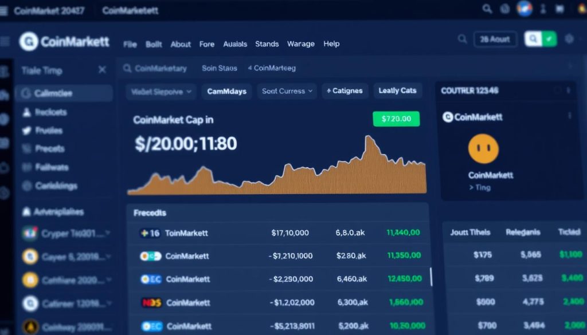Viewport: 587px width, 335px height.
Task: Select Calimcies in the sidebar
Action: pyautogui.click(x=64, y=93)
